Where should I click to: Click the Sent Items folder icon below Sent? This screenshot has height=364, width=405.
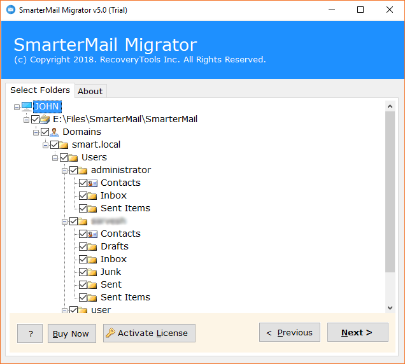pos(92,297)
